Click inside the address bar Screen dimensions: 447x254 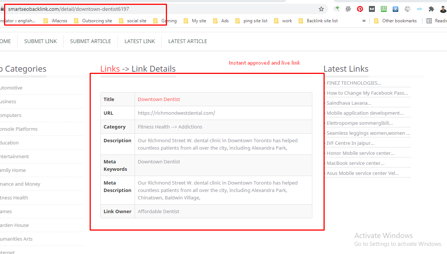pos(112,8)
